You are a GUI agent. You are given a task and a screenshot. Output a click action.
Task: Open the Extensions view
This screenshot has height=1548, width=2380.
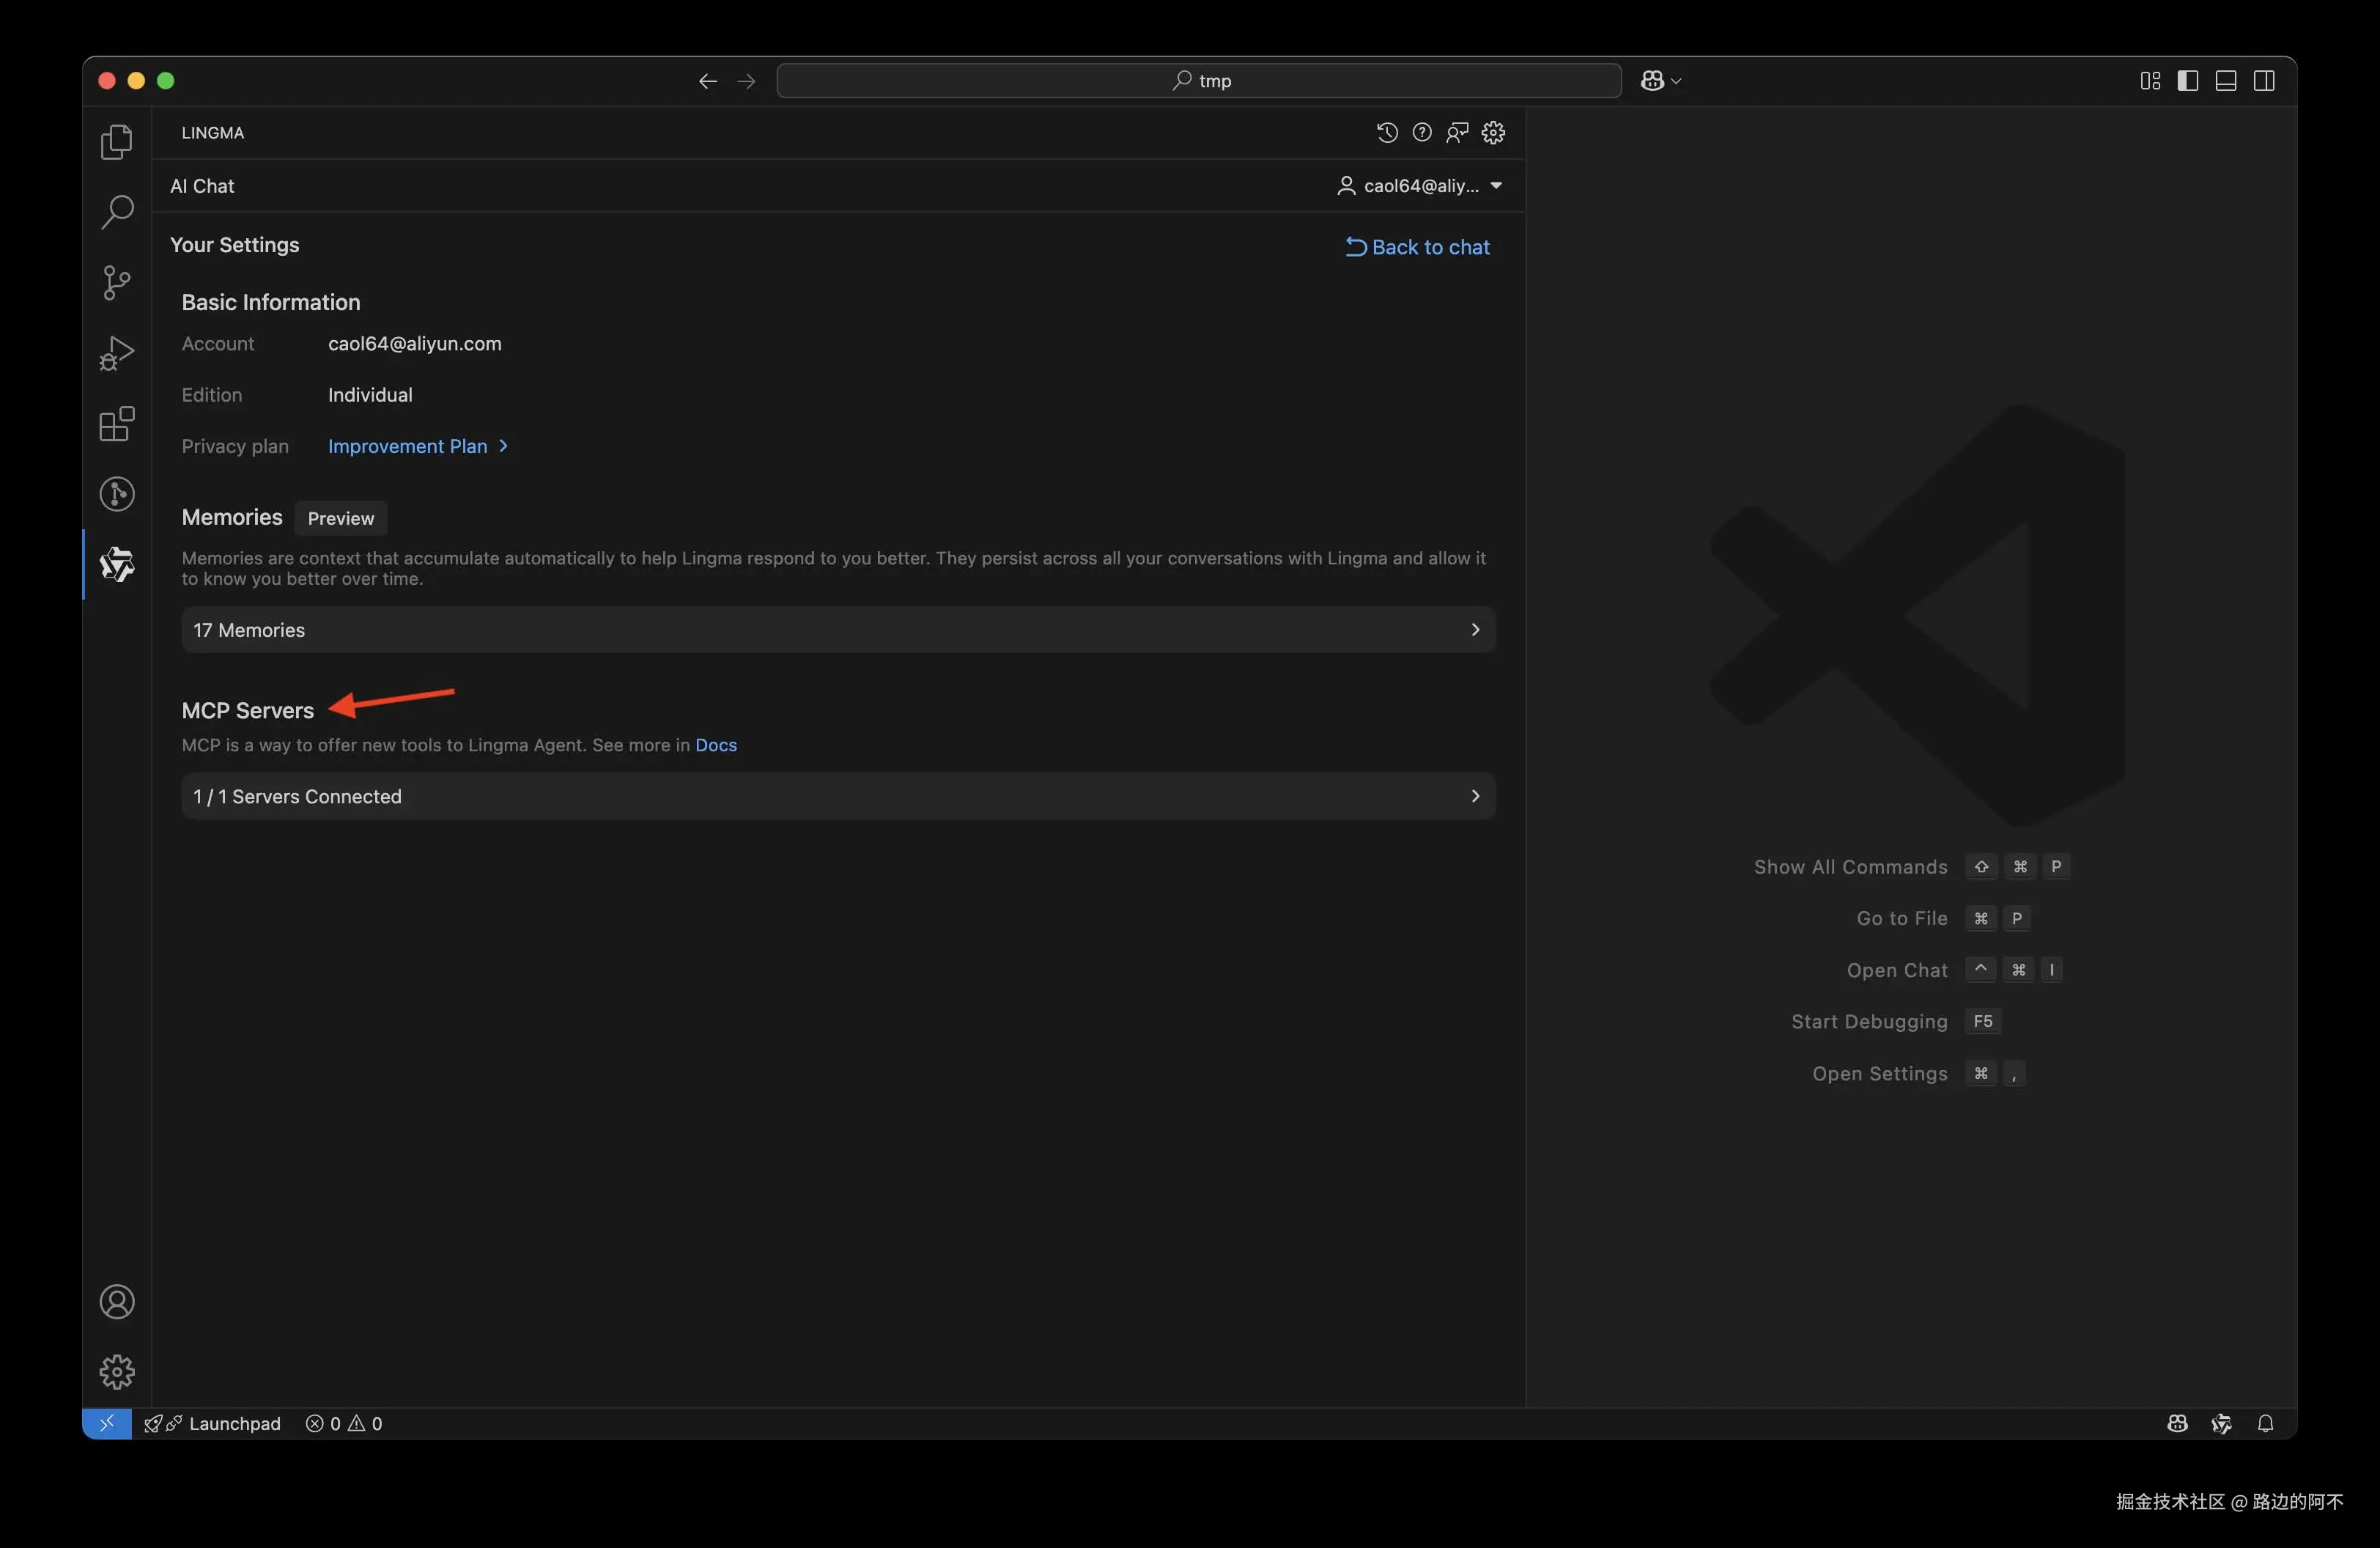tap(117, 424)
